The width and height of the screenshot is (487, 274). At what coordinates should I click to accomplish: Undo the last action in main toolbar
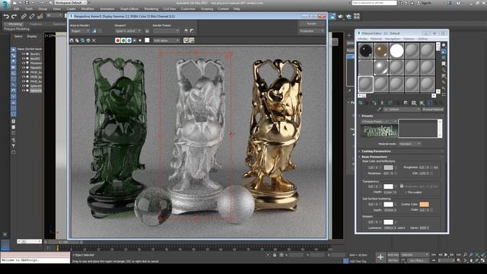pyautogui.click(x=6, y=16)
